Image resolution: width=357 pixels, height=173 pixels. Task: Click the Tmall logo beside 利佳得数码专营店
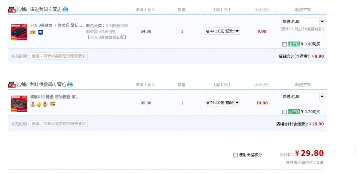[12, 85]
